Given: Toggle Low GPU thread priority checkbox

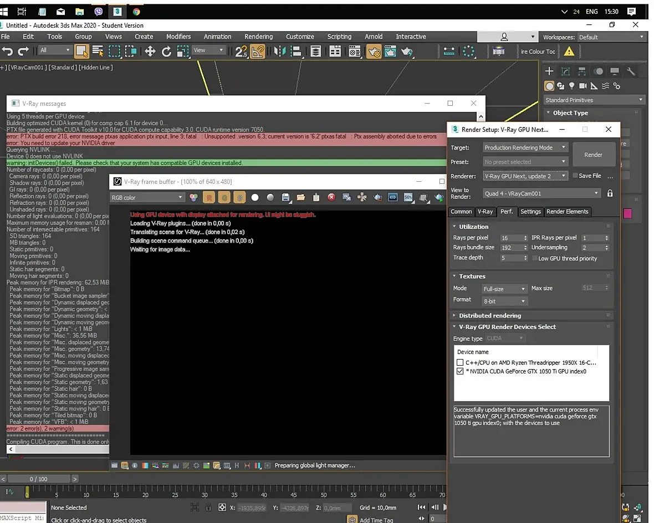Looking at the screenshot, I should coord(535,258).
